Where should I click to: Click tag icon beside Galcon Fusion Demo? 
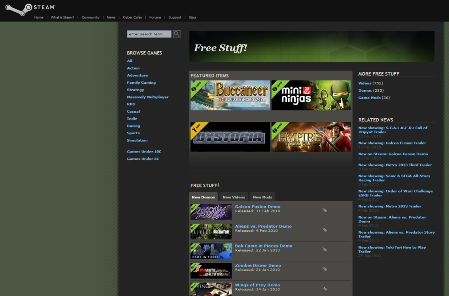(324, 210)
